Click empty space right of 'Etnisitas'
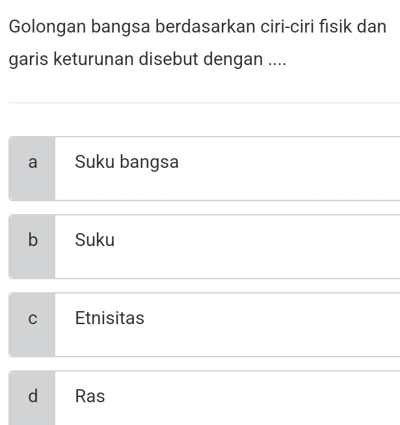The image size is (400, 425). tap(280, 325)
